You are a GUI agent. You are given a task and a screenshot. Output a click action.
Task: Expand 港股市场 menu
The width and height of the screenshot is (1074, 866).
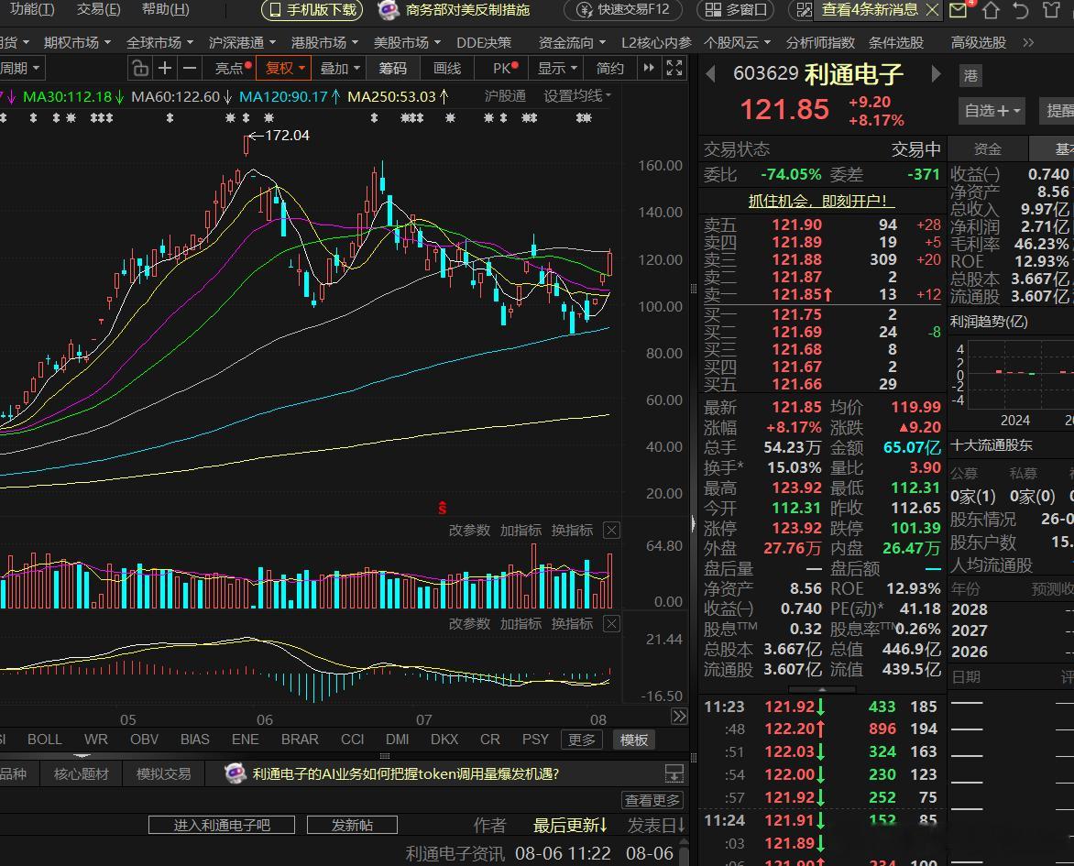coord(324,42)
